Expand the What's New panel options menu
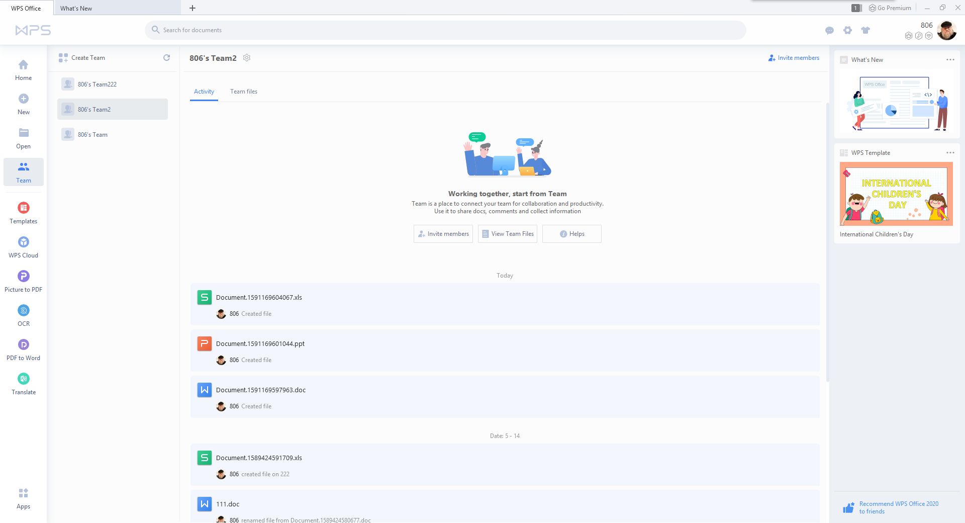 950,60
